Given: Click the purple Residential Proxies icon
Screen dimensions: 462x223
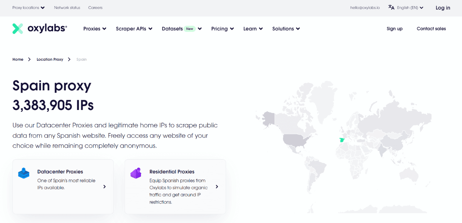Looking at the screenshot, I should 136,173.
